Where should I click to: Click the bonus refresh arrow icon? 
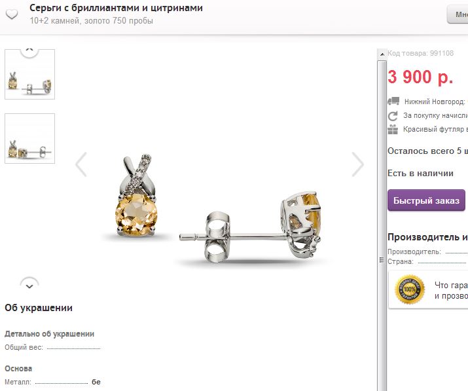pos(393,116)
